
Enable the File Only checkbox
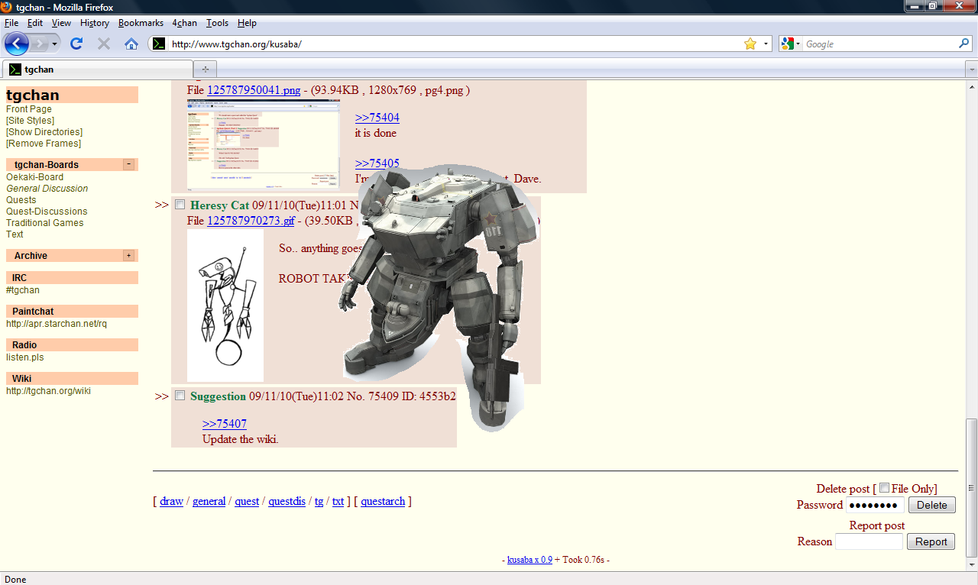[884, 488]
